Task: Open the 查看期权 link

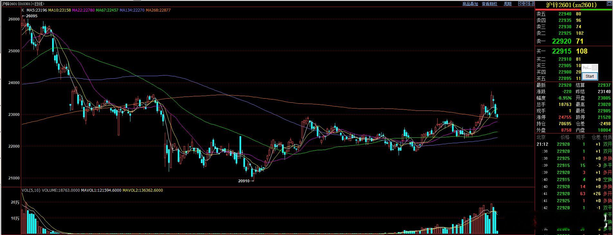Action: click(x=489, y=4)
